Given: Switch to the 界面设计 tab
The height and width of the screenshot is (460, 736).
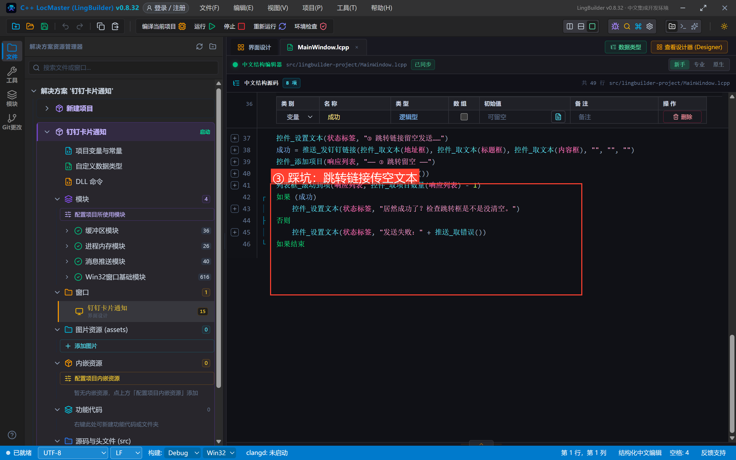Looking at the screenshot, I should [x=254, y=47].
